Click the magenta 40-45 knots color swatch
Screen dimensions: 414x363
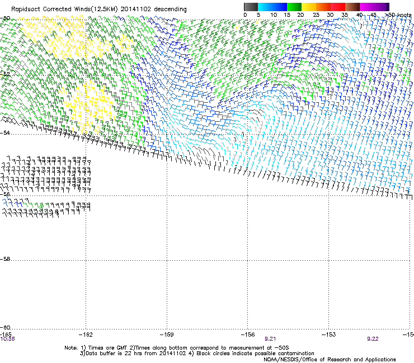[x=367, y=7]
